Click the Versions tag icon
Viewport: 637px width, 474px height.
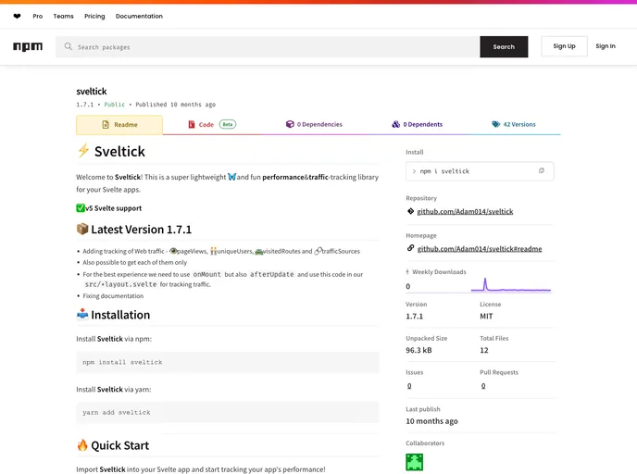coord(495,124)
